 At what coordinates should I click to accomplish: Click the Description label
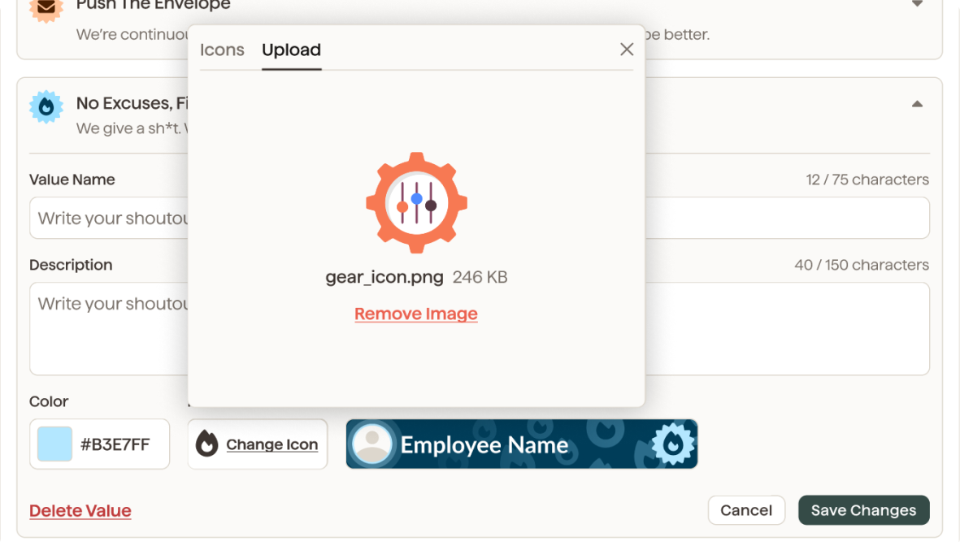71,265
